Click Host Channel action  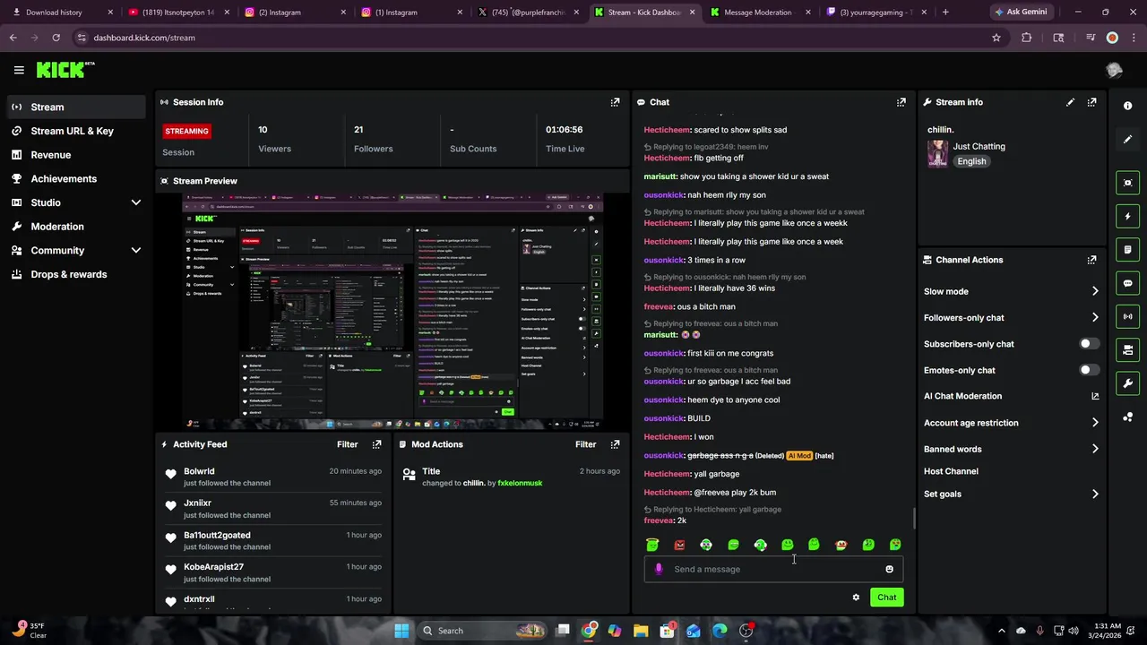(951, 471)
